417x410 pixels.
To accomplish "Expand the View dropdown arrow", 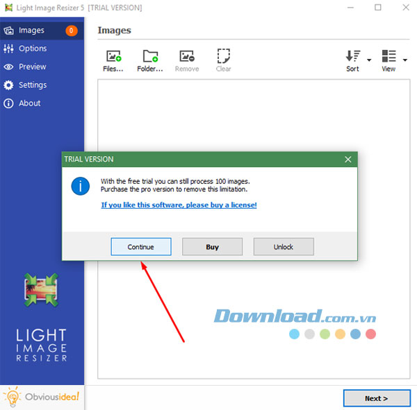I will [x=405, y=60].
